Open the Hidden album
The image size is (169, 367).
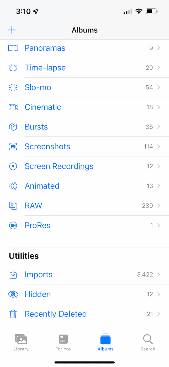click(38, 294)
